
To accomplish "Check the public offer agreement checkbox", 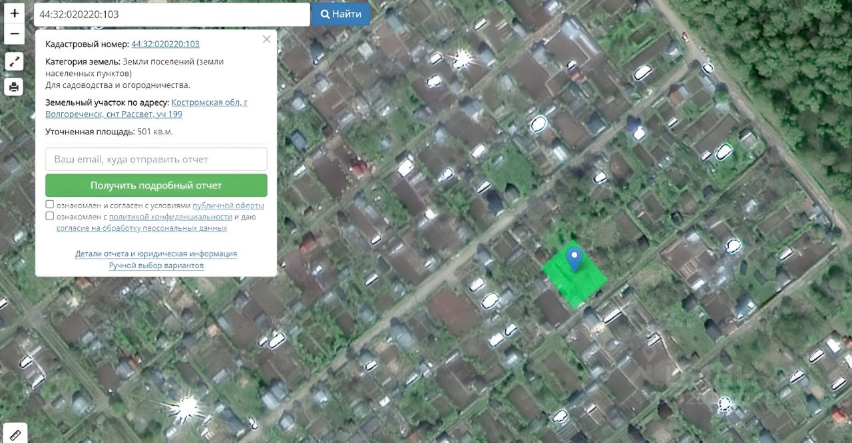I will pos(50,204).
